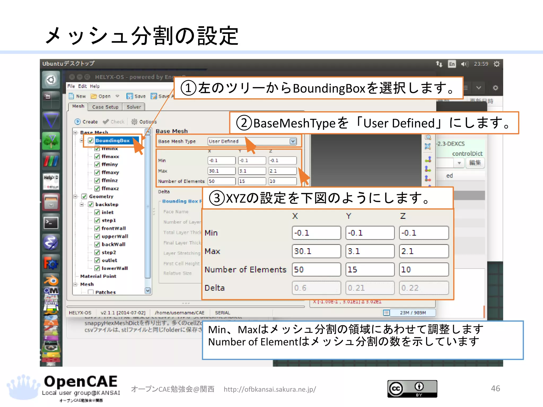Click the zoom magnifier icon in 3D toolbar
The width and height of the screenshot is (543, 407).
pyautogui.click(x=428, y=137)
